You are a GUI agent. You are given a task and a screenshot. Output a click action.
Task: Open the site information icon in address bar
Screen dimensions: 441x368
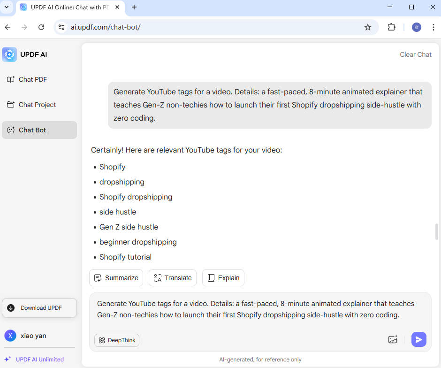pos(61,27)
